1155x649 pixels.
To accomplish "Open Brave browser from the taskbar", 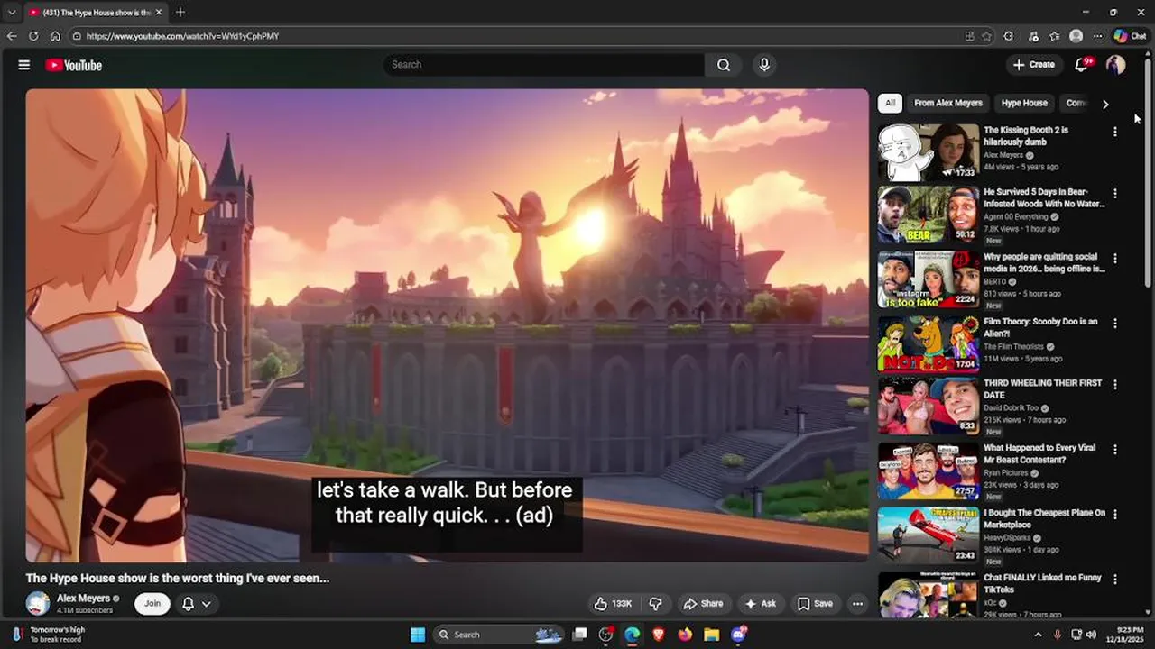I will point(659,635).
